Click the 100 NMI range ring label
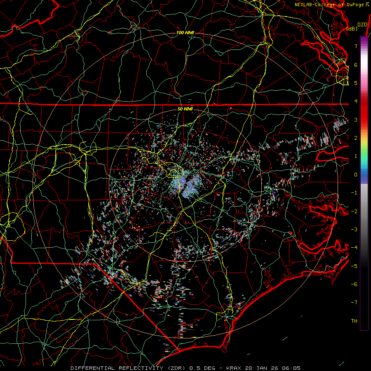The height and width of the screenshot is (371, 371). tap(185, 33)
